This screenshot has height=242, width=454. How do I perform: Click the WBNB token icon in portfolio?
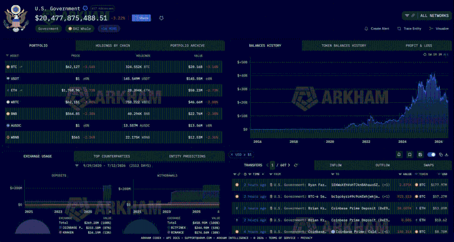point(7,137)
